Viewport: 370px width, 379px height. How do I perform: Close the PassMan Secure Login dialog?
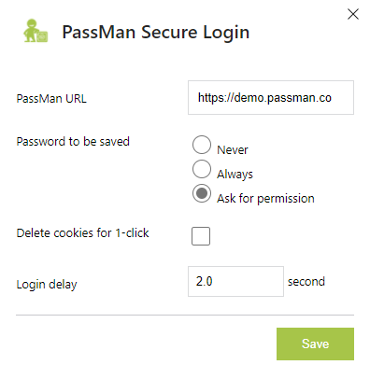(x=353, y=14)
